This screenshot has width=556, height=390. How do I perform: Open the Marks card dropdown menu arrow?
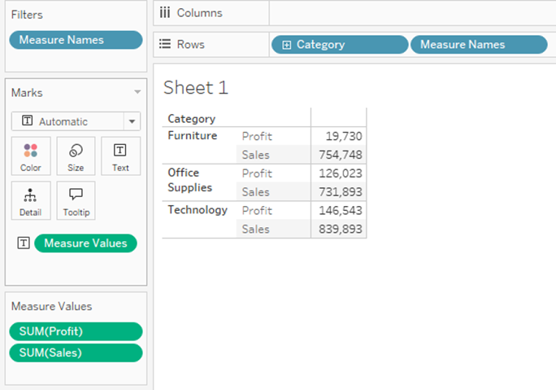(x=137, y=92)
